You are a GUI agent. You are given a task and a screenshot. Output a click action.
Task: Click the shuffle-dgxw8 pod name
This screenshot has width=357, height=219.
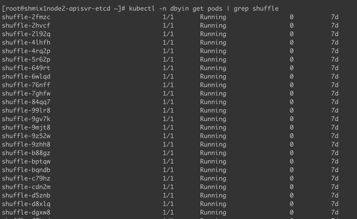coord(26,213)
